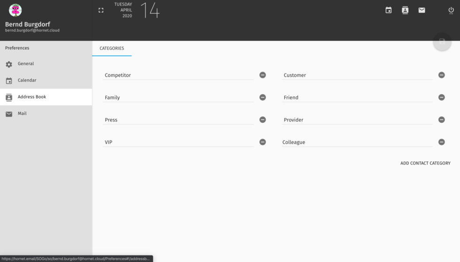Image resolution: width=460 pixels, height=262 pixels.
Task: Select the Categories tab
Action: tap(112, 48)
